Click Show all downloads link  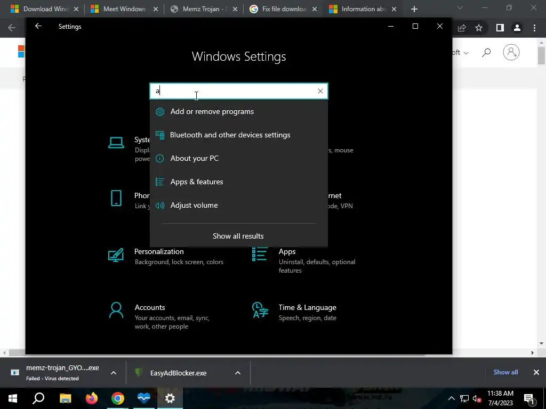click(505, 372)
